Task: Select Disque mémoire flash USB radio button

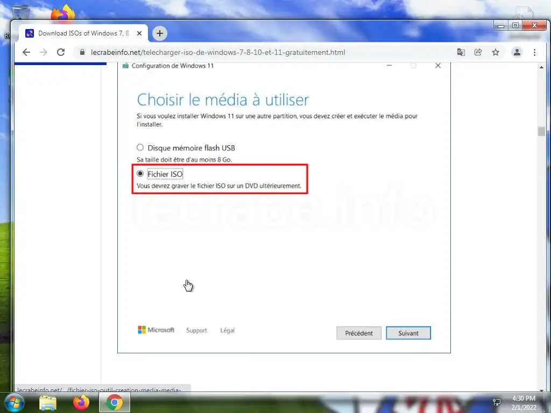Action: tap(140, 147)
